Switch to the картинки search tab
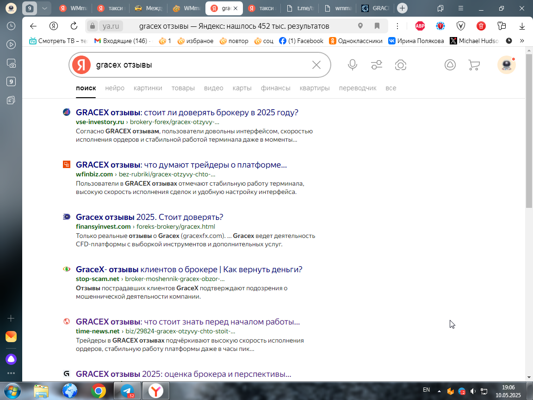 pos(148,88)
